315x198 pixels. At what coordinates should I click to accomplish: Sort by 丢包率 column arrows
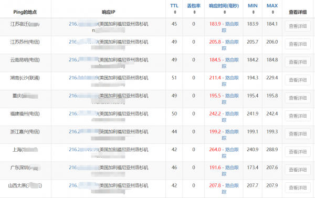pos(194,12)
